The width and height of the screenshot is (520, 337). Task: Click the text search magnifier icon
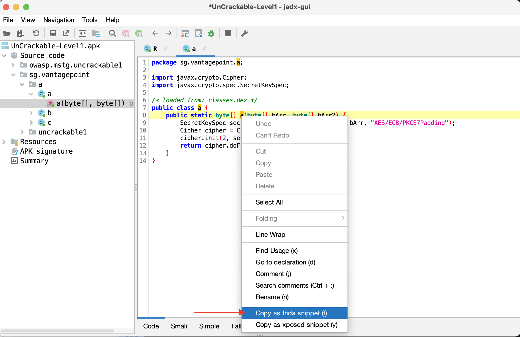tap(112, 33)
